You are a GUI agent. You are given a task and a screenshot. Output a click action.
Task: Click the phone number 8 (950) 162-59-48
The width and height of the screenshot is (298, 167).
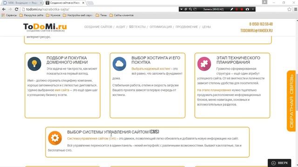(261, 24)
